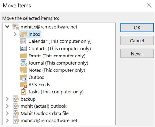Confirm the move with OK
Viewport: 155px width, 127px height.
point(137,27)
